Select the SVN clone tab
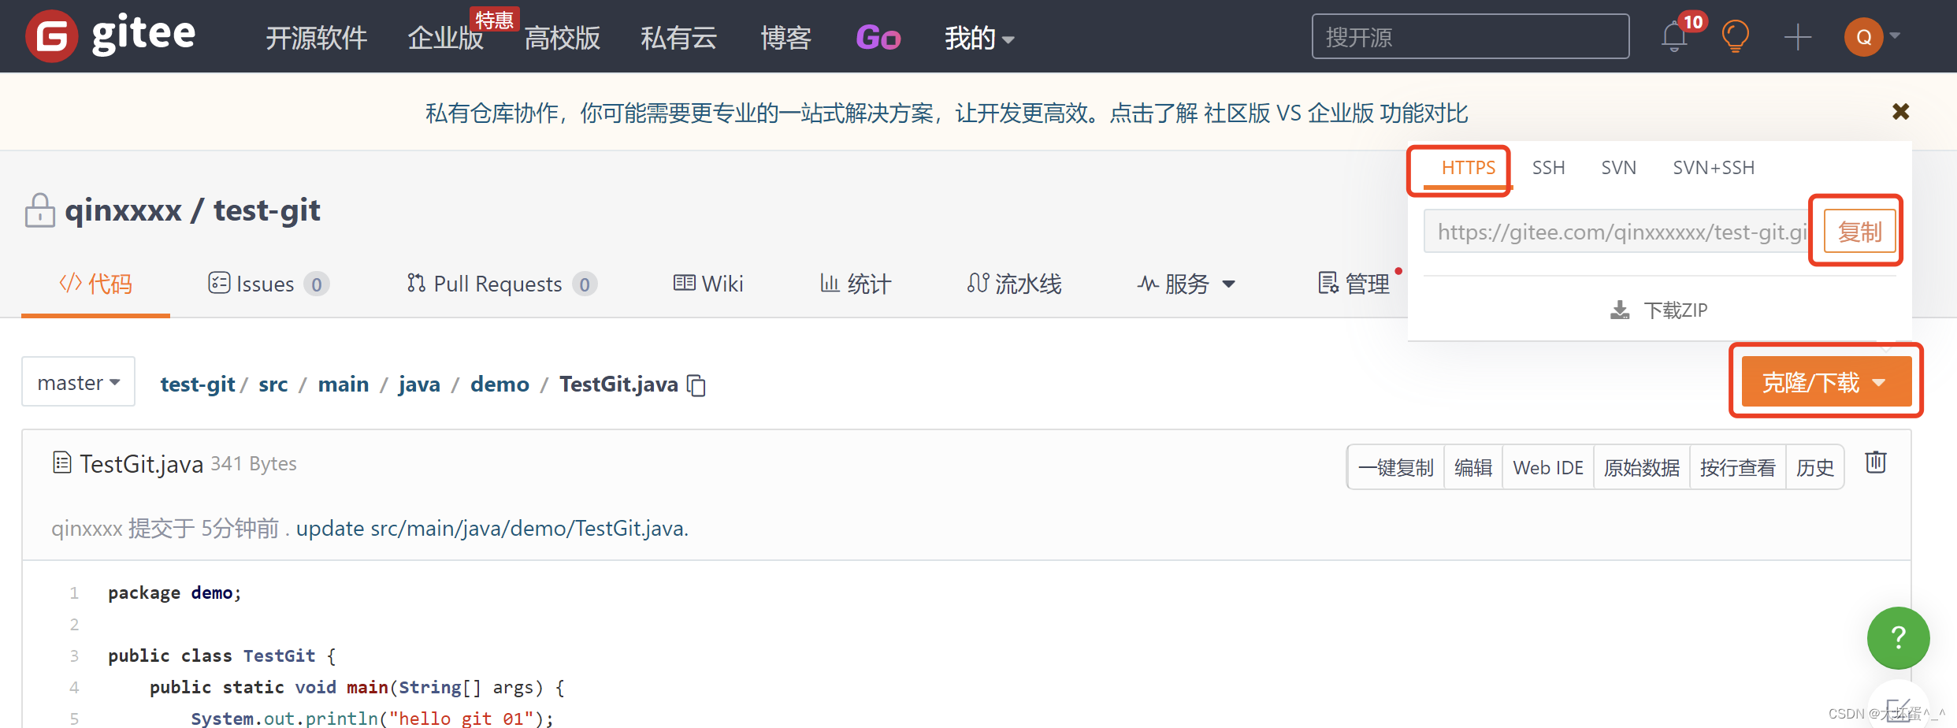This screenshot has width=1957, height=728. click(1618, 168)
